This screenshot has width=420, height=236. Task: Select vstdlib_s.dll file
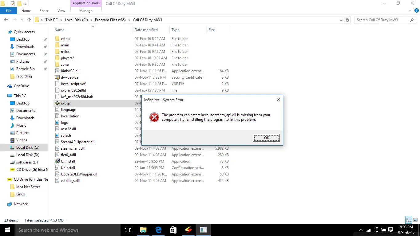pyautogui.click(x=70, y=181)
